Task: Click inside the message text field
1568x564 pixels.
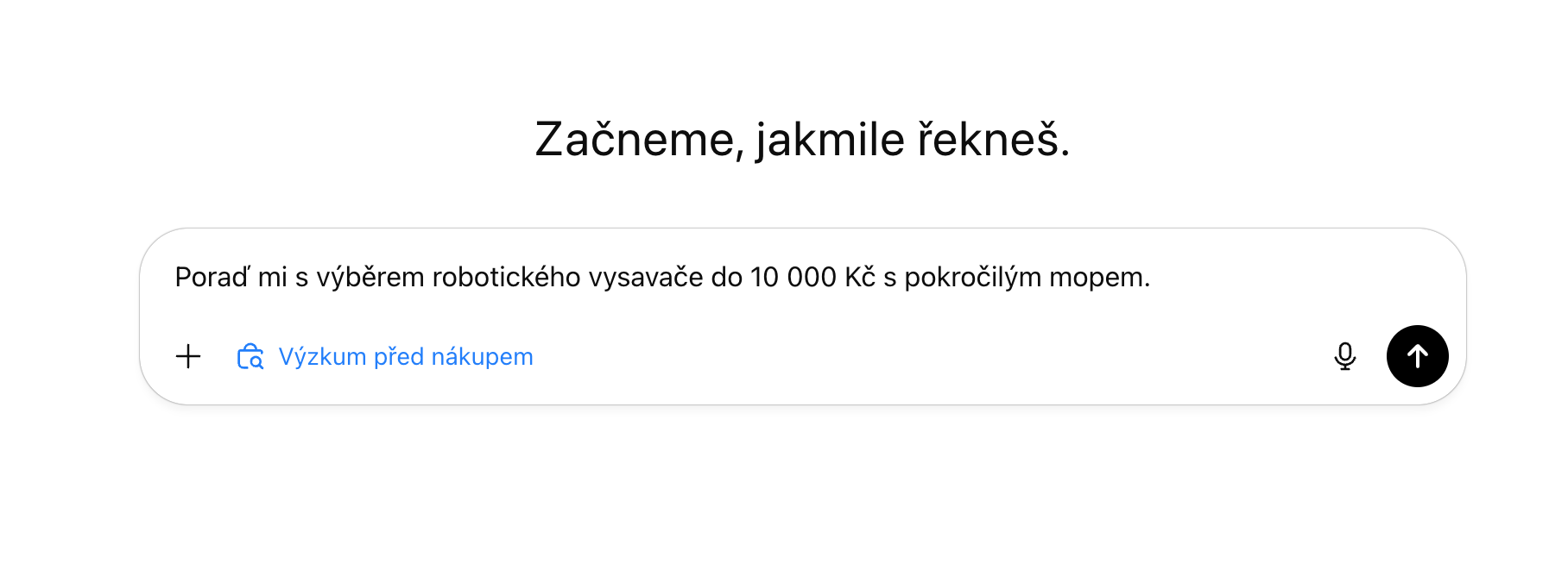Action: pos(662,278)
